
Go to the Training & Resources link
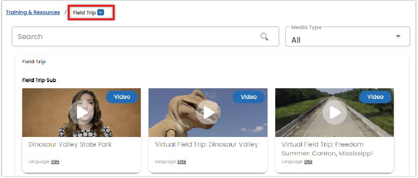coord(33,12)
